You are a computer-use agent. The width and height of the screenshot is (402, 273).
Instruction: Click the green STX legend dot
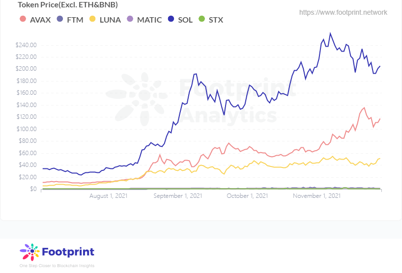point(201,20)
